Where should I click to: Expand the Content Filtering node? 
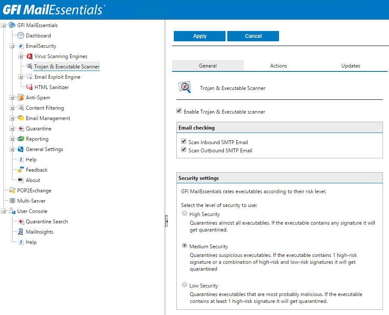pyautogui.click(x=12, y=108)
